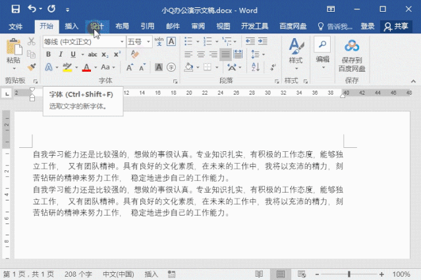
Task: Click 保存到百度网盘 button
Action: 352,56
